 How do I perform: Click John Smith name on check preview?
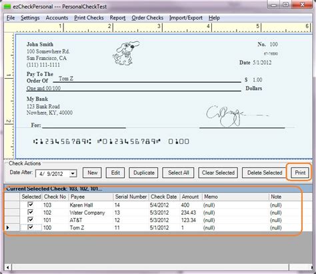(x=40, y=44)
